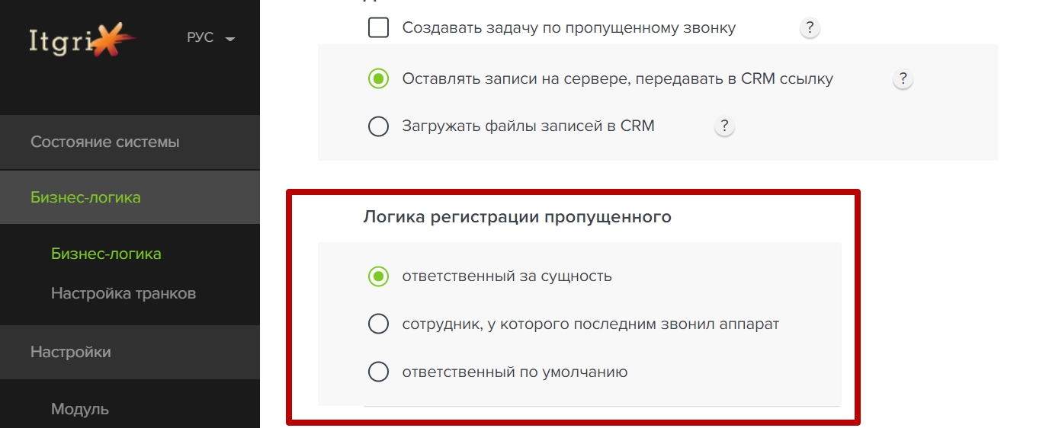
Task: Open the 'Бизнес-логика' submenu item
Action: tap(106, 254)
